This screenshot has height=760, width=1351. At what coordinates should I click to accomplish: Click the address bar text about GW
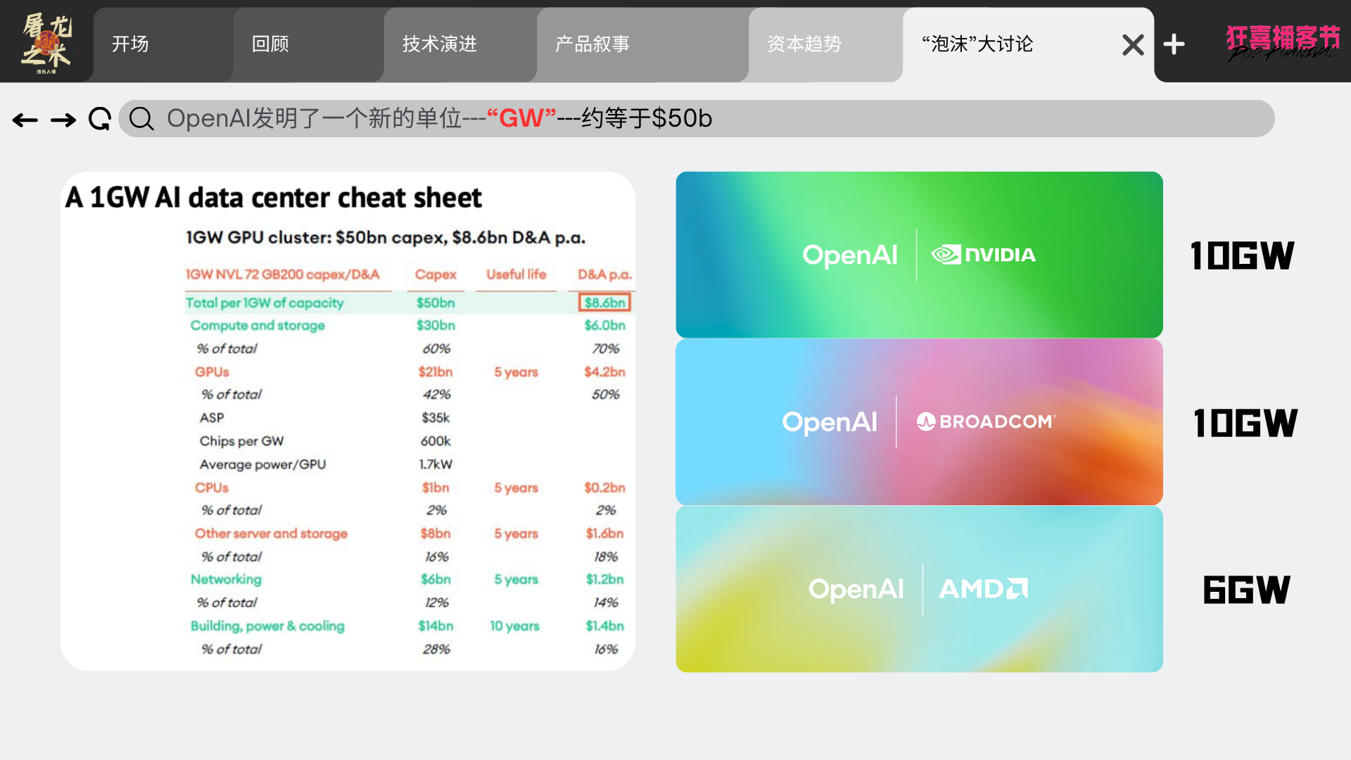[440, 118]
